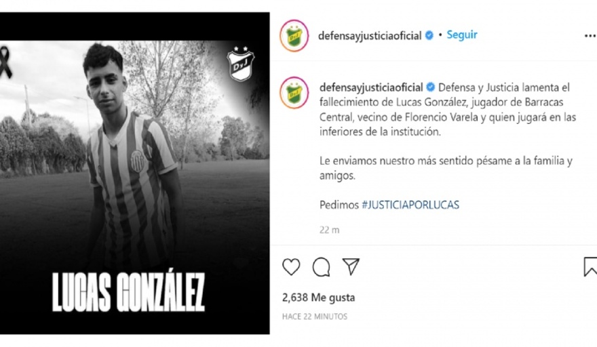
Task: Click the header verified badge
Action: pos(429,35)
